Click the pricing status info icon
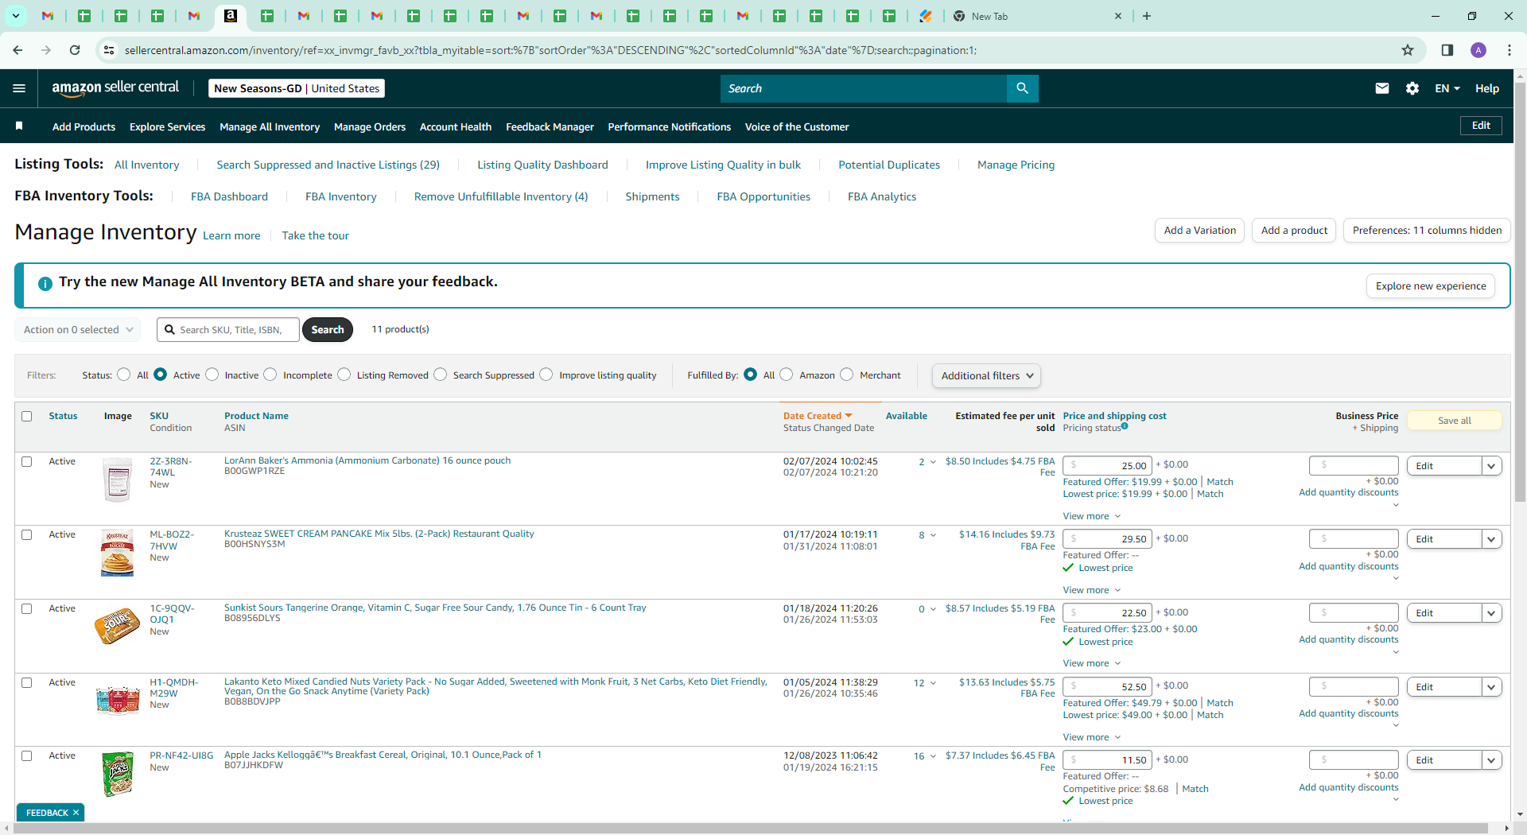 tap(1125, 426)
